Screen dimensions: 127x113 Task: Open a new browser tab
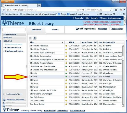point(39,5)
